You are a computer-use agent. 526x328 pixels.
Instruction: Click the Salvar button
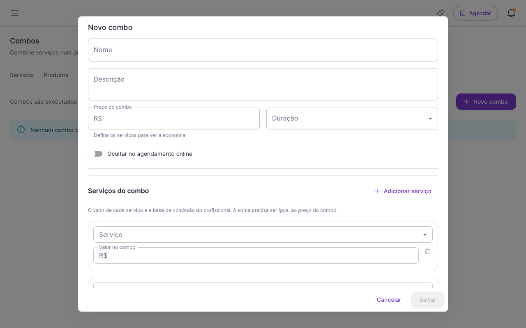coord(428,300)
